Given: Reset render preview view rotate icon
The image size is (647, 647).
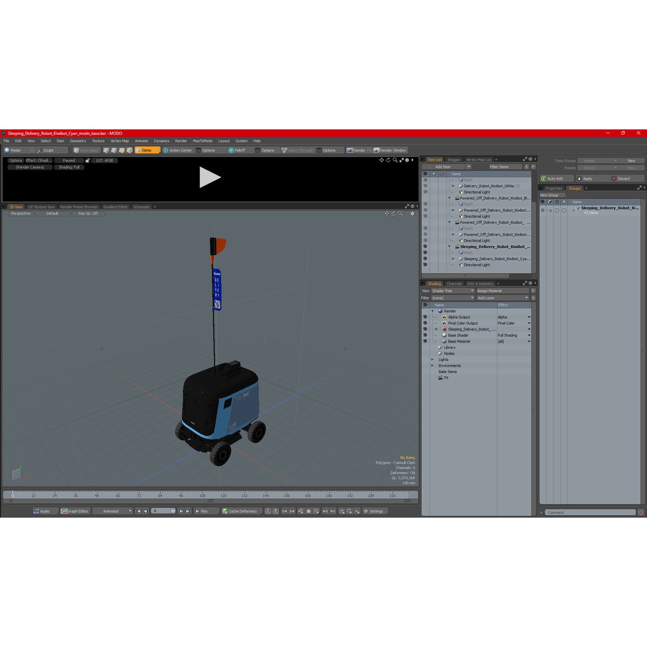Looking at the screenshot, I should pyautogui.click(x=388, y=160).
